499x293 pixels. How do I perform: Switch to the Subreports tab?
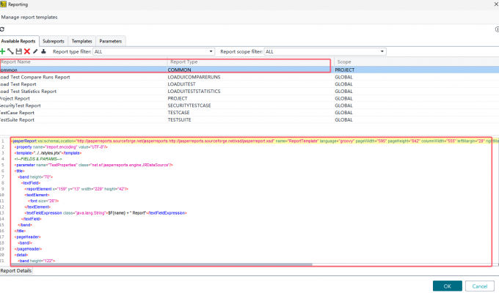[54, 41]
